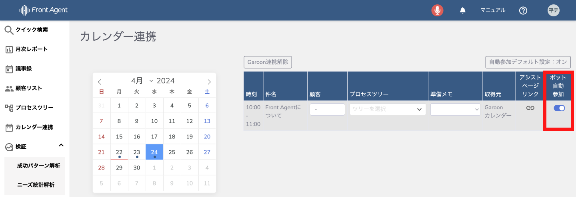Click the customer input field

pyautogui.click(x=327, y=109)
